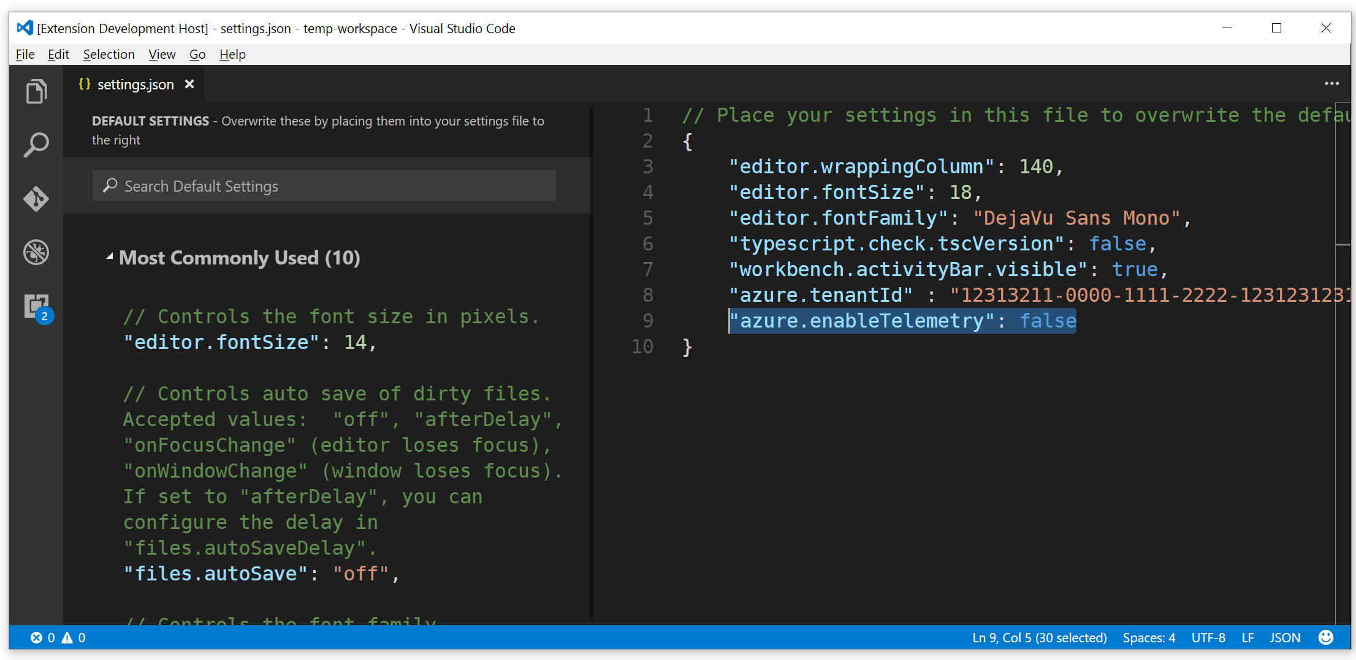This screenshot has width=1356, height=660.
Task: Click Ln 9, Col 5 cursor position indicator
Action: pyautogui.click(x=1040, y=638)
